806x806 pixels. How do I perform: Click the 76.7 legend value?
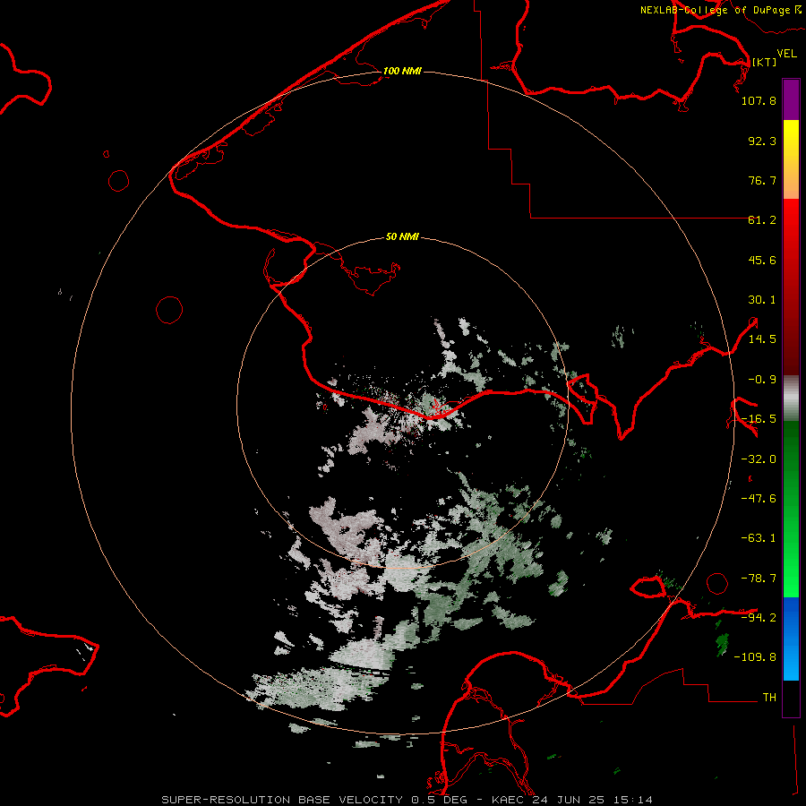[x=762, y=180]
